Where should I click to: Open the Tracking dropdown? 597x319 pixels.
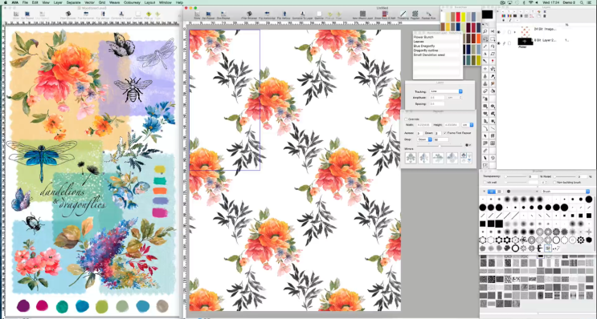click(x=446, y=91)
